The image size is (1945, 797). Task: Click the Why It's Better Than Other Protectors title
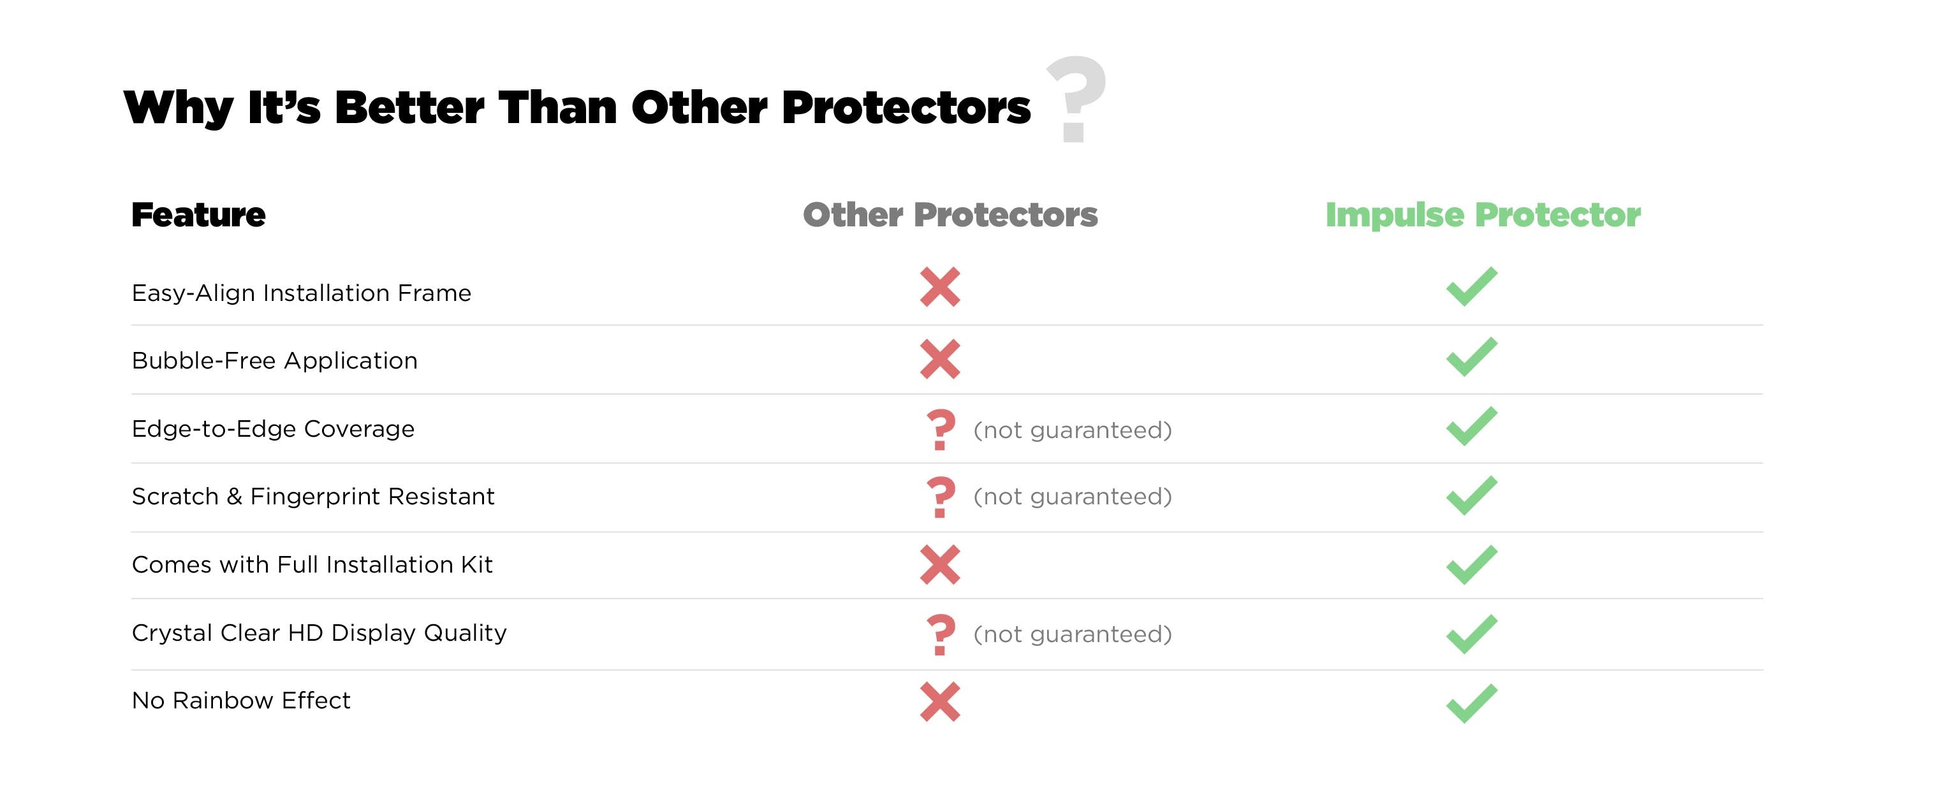[577, 107]
